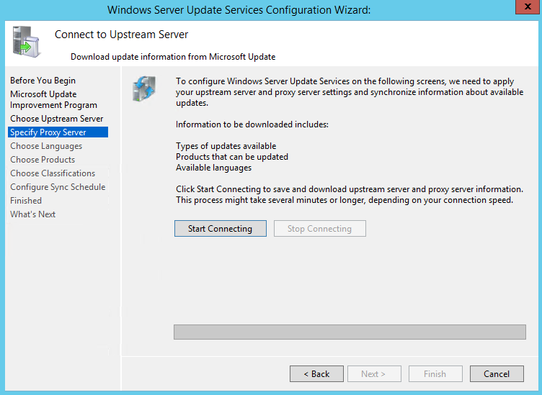Select the Choose Upstream Server step
Screen dimensions: 542x395
coord(57,119)
